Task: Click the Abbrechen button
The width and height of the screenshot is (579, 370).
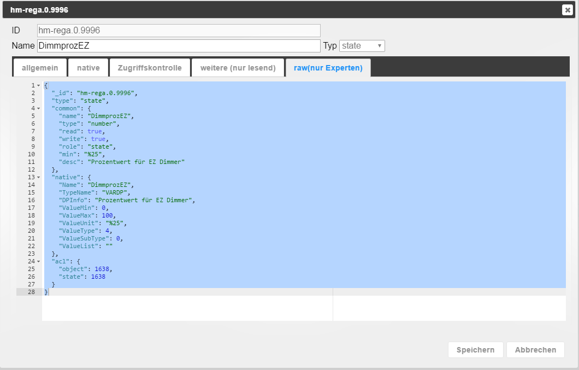Action: [x=535, y=350]
